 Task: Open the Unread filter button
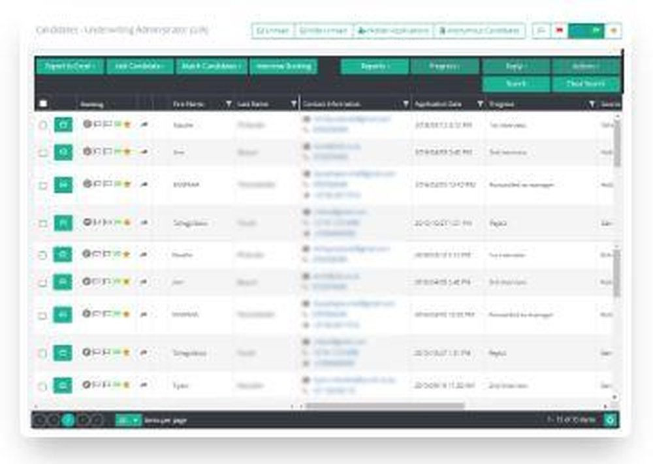click(x=273, y=31)
